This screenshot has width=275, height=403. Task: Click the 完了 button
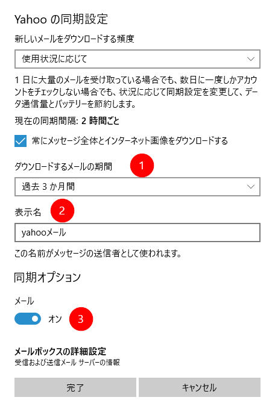75,387
